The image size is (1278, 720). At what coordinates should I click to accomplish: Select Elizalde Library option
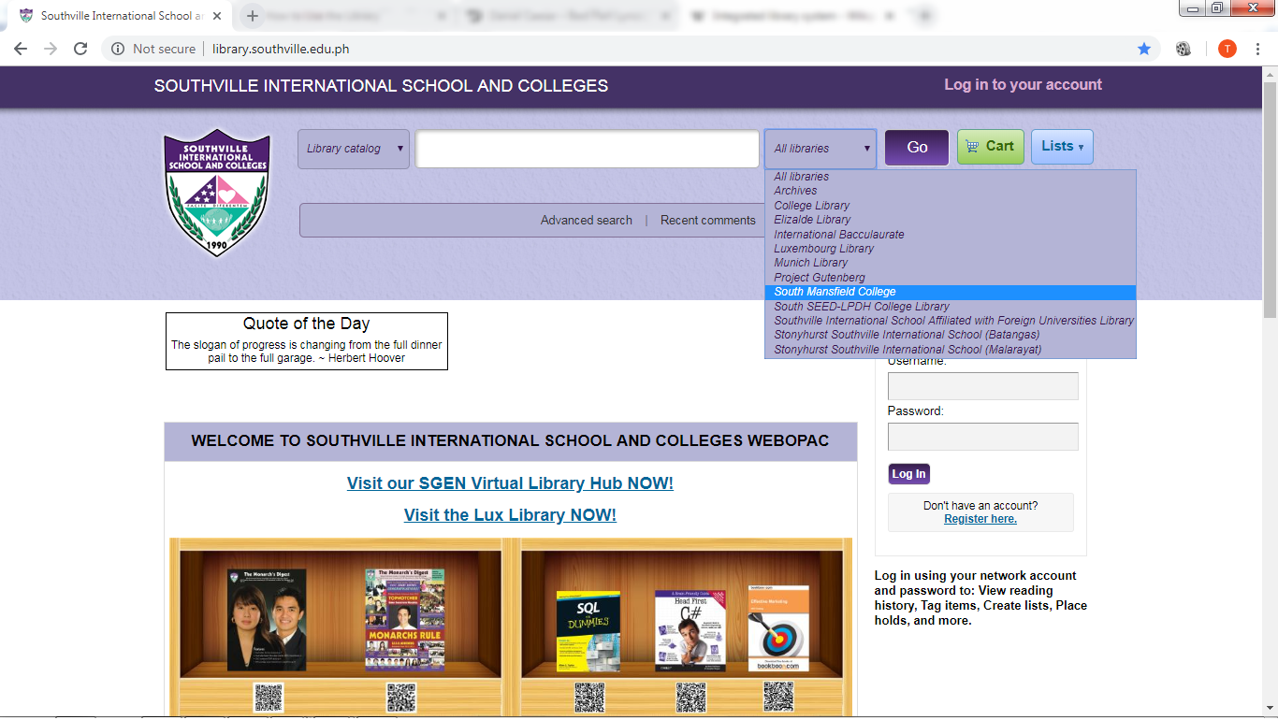950,220
